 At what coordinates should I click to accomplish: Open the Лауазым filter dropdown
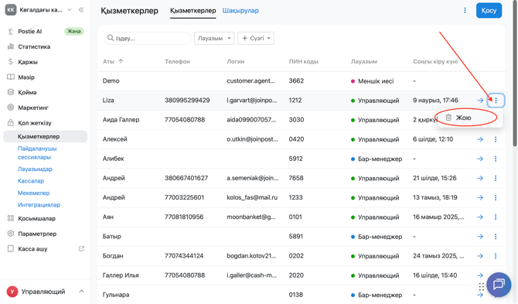pyautogui.click(x=214, y=39)
